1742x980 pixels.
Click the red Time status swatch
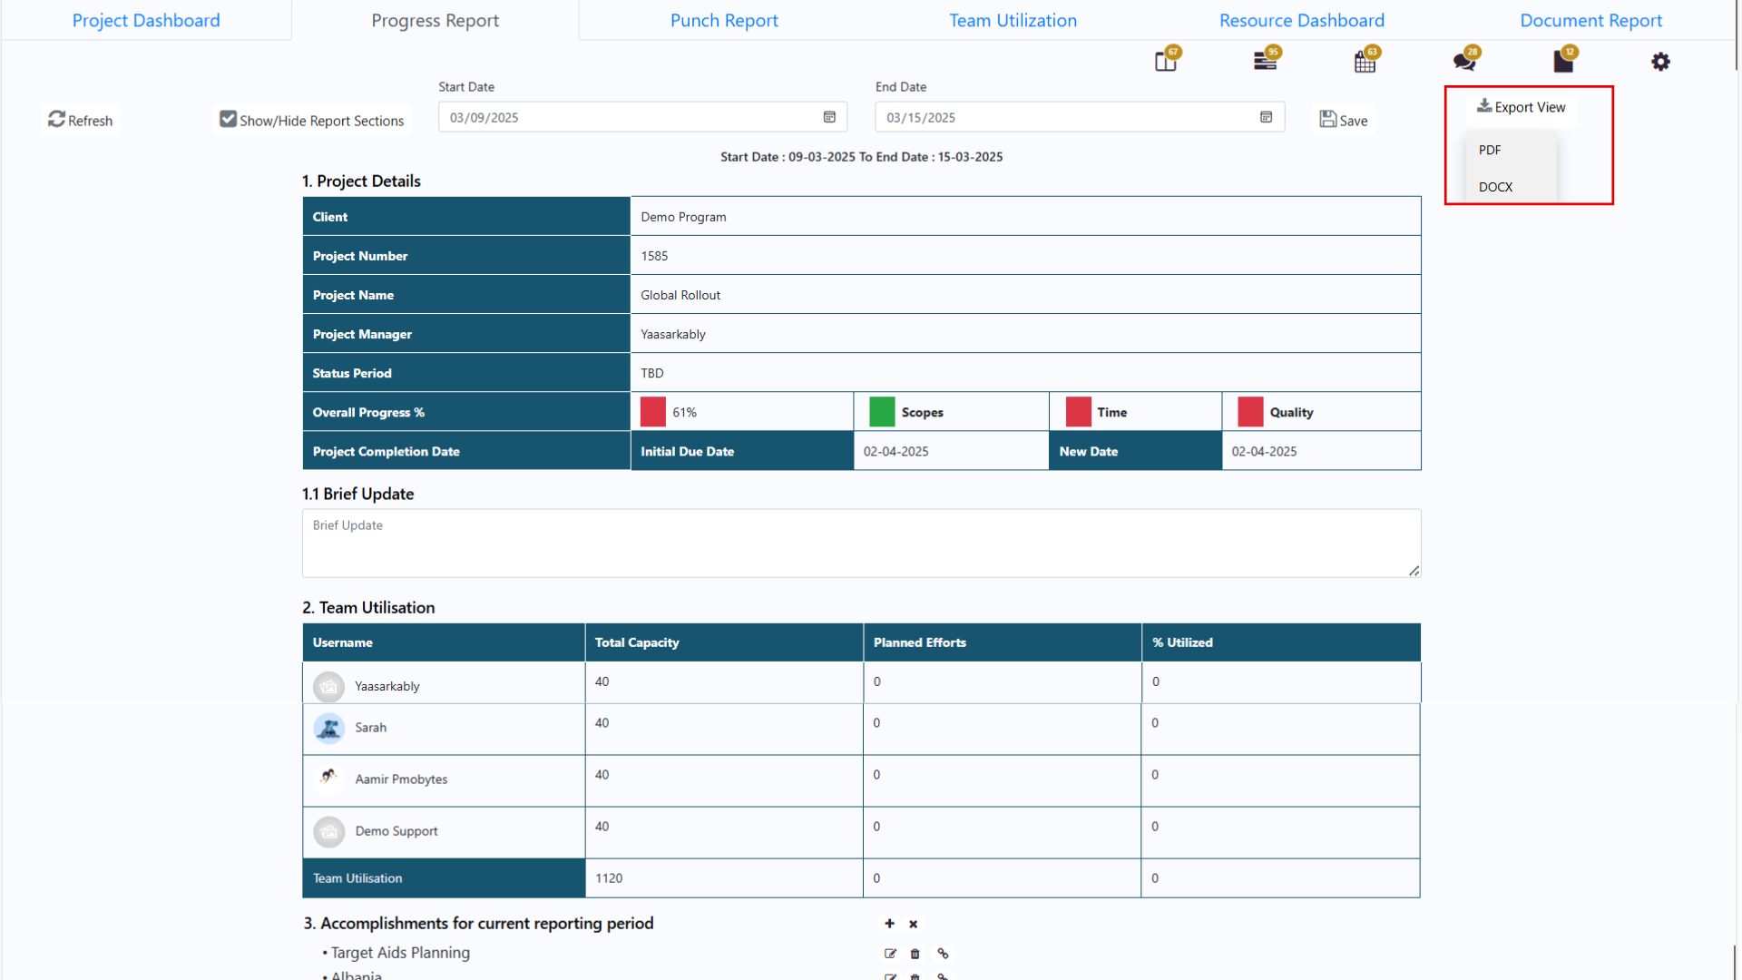point(1078,412)
